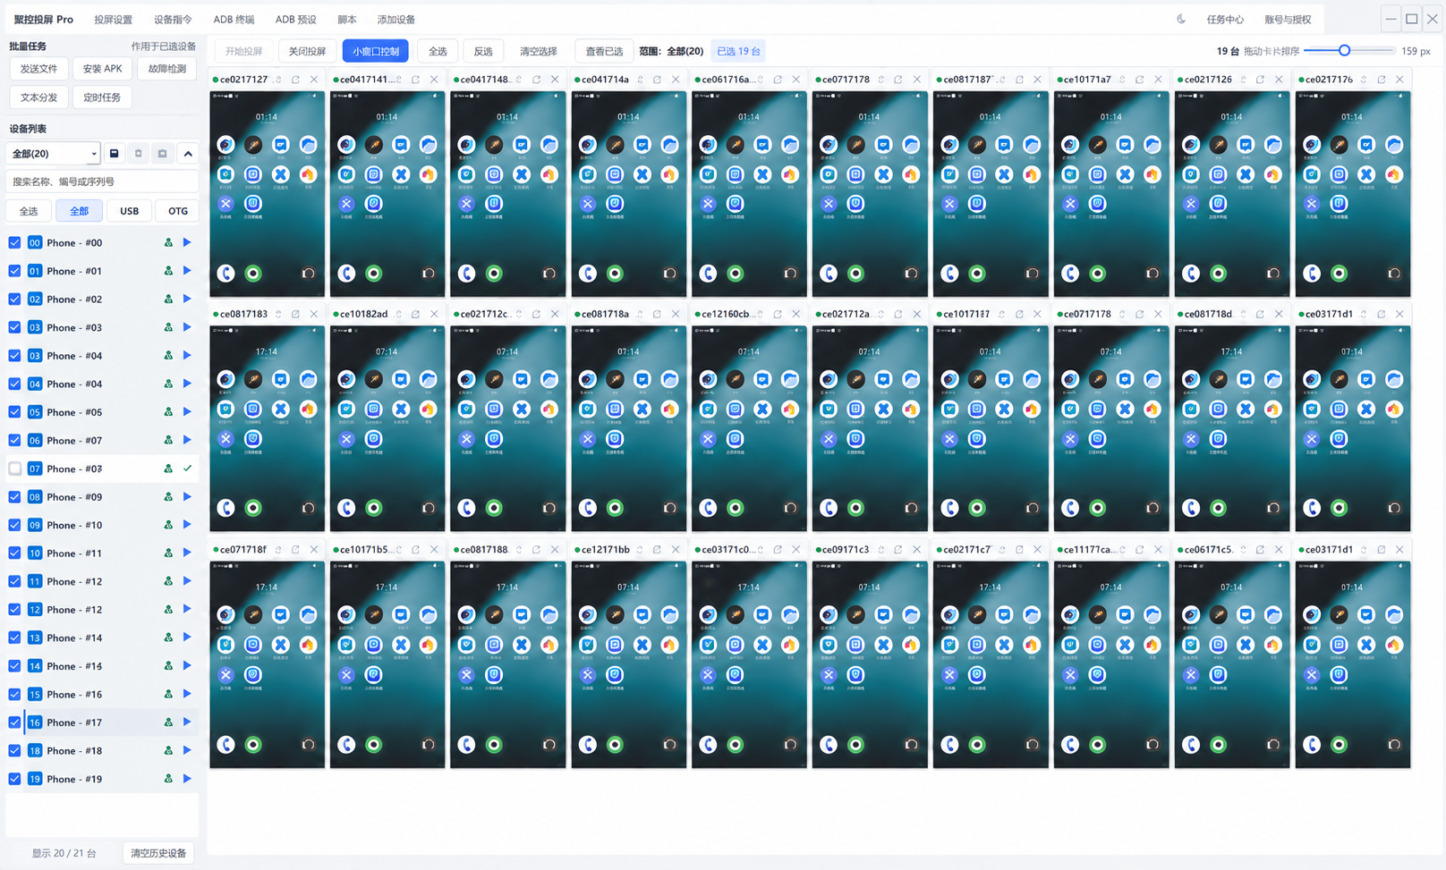The width and height of the screenshot is (1446, 870).
Task: Click the green device icon for Phone - #10
Action: pos(168,525)
